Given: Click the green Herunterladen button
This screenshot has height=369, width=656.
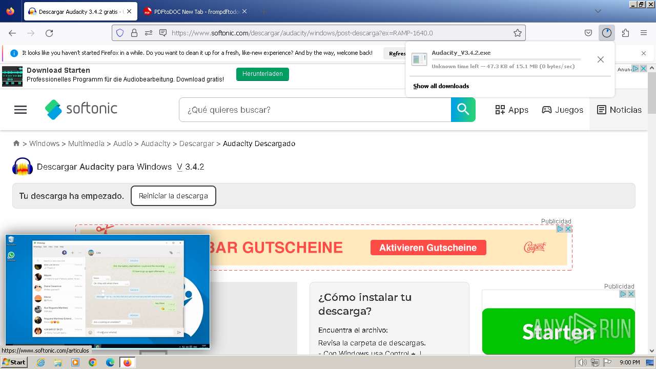Looking at the screenshot, I should click(x=262, y=74).
